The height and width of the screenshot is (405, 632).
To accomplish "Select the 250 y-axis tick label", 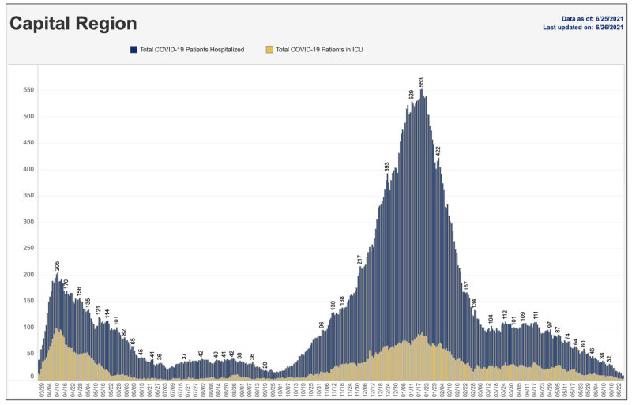I will [29, 248].
